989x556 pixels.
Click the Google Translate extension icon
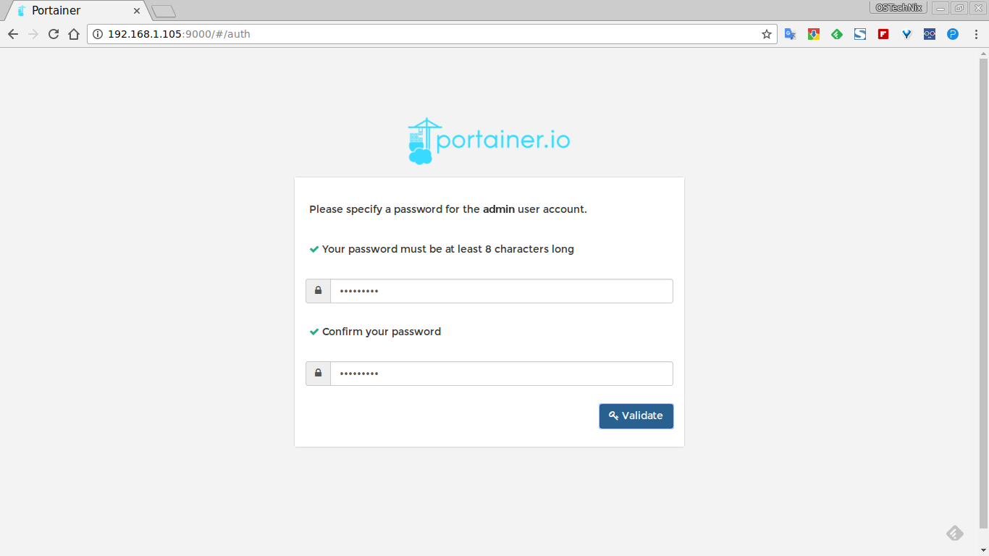791,34
